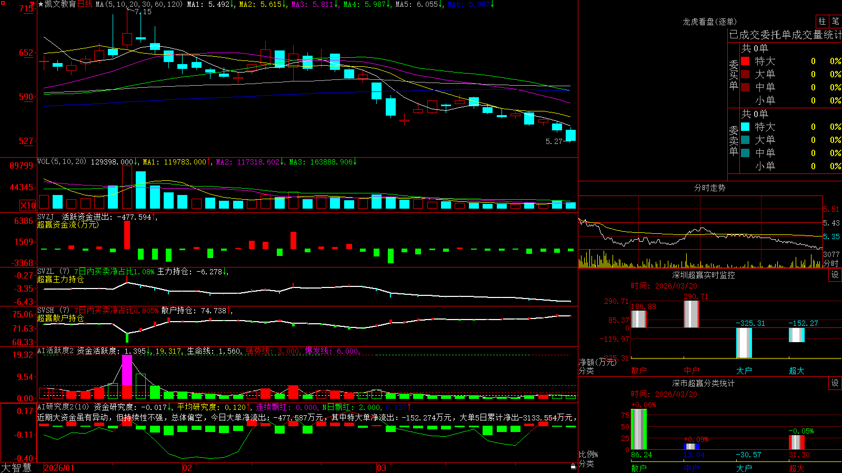Open the AI研究度2(10) indicator label
842x473 pixels.
click(63, 407)
